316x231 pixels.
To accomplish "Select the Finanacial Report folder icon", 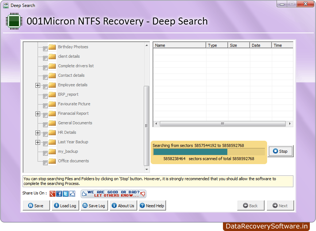I will [x=52, y=113].
